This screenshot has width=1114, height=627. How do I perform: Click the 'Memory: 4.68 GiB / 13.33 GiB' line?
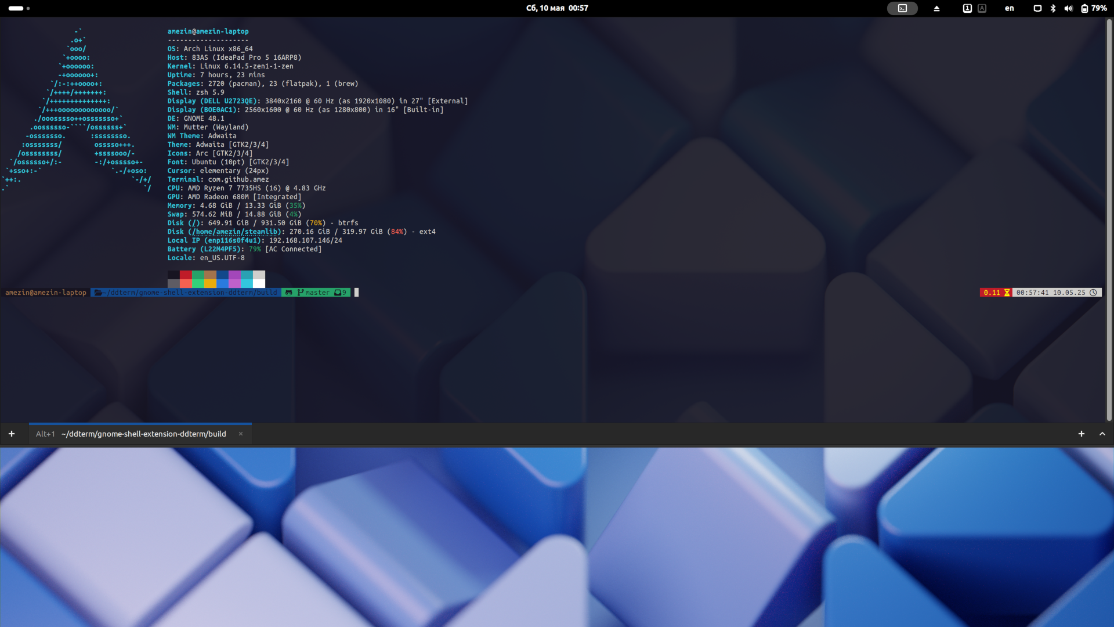(x=236, y=206)
